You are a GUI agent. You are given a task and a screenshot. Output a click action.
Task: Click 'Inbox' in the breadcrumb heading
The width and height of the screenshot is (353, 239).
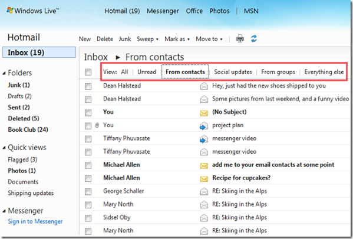(x=95, y=57)
